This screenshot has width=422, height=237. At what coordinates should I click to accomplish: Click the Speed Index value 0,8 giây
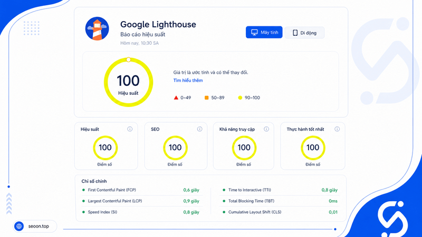click(191, 212)
